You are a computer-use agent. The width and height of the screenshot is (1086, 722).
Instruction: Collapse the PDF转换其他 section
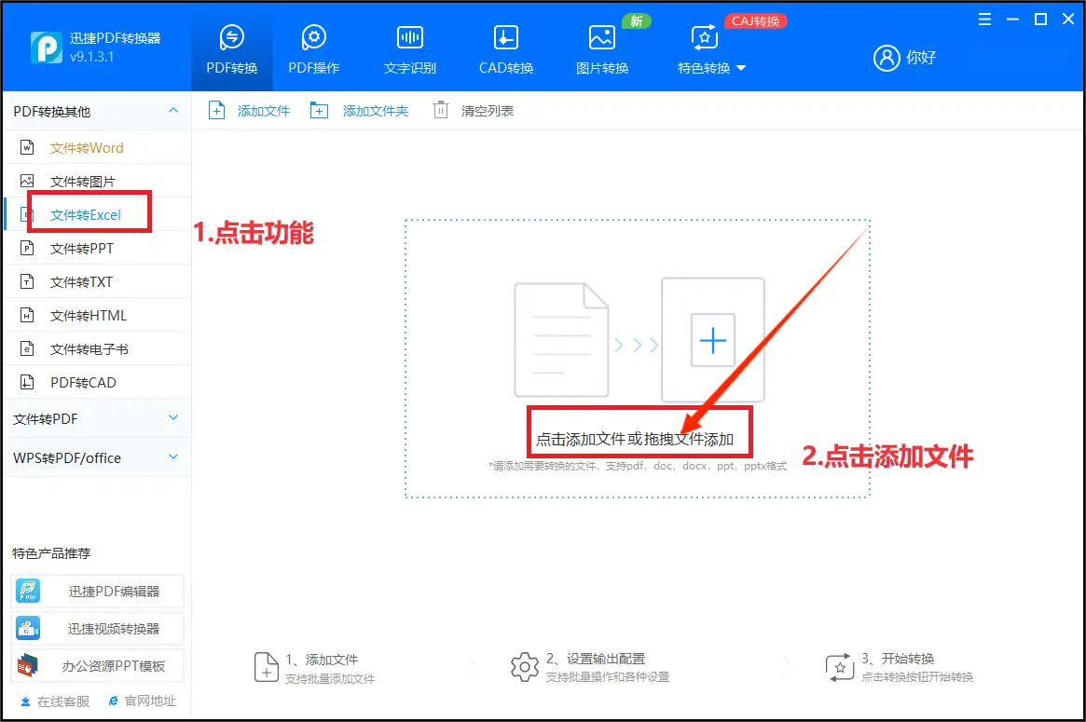point(172,111)
